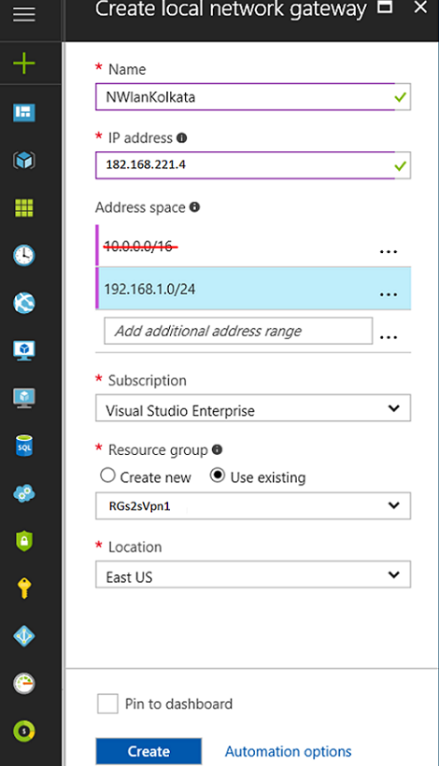This screenshot has height=766, width=439.
Task: Expand the Subscription dropdown
Action: coord(253,408)
